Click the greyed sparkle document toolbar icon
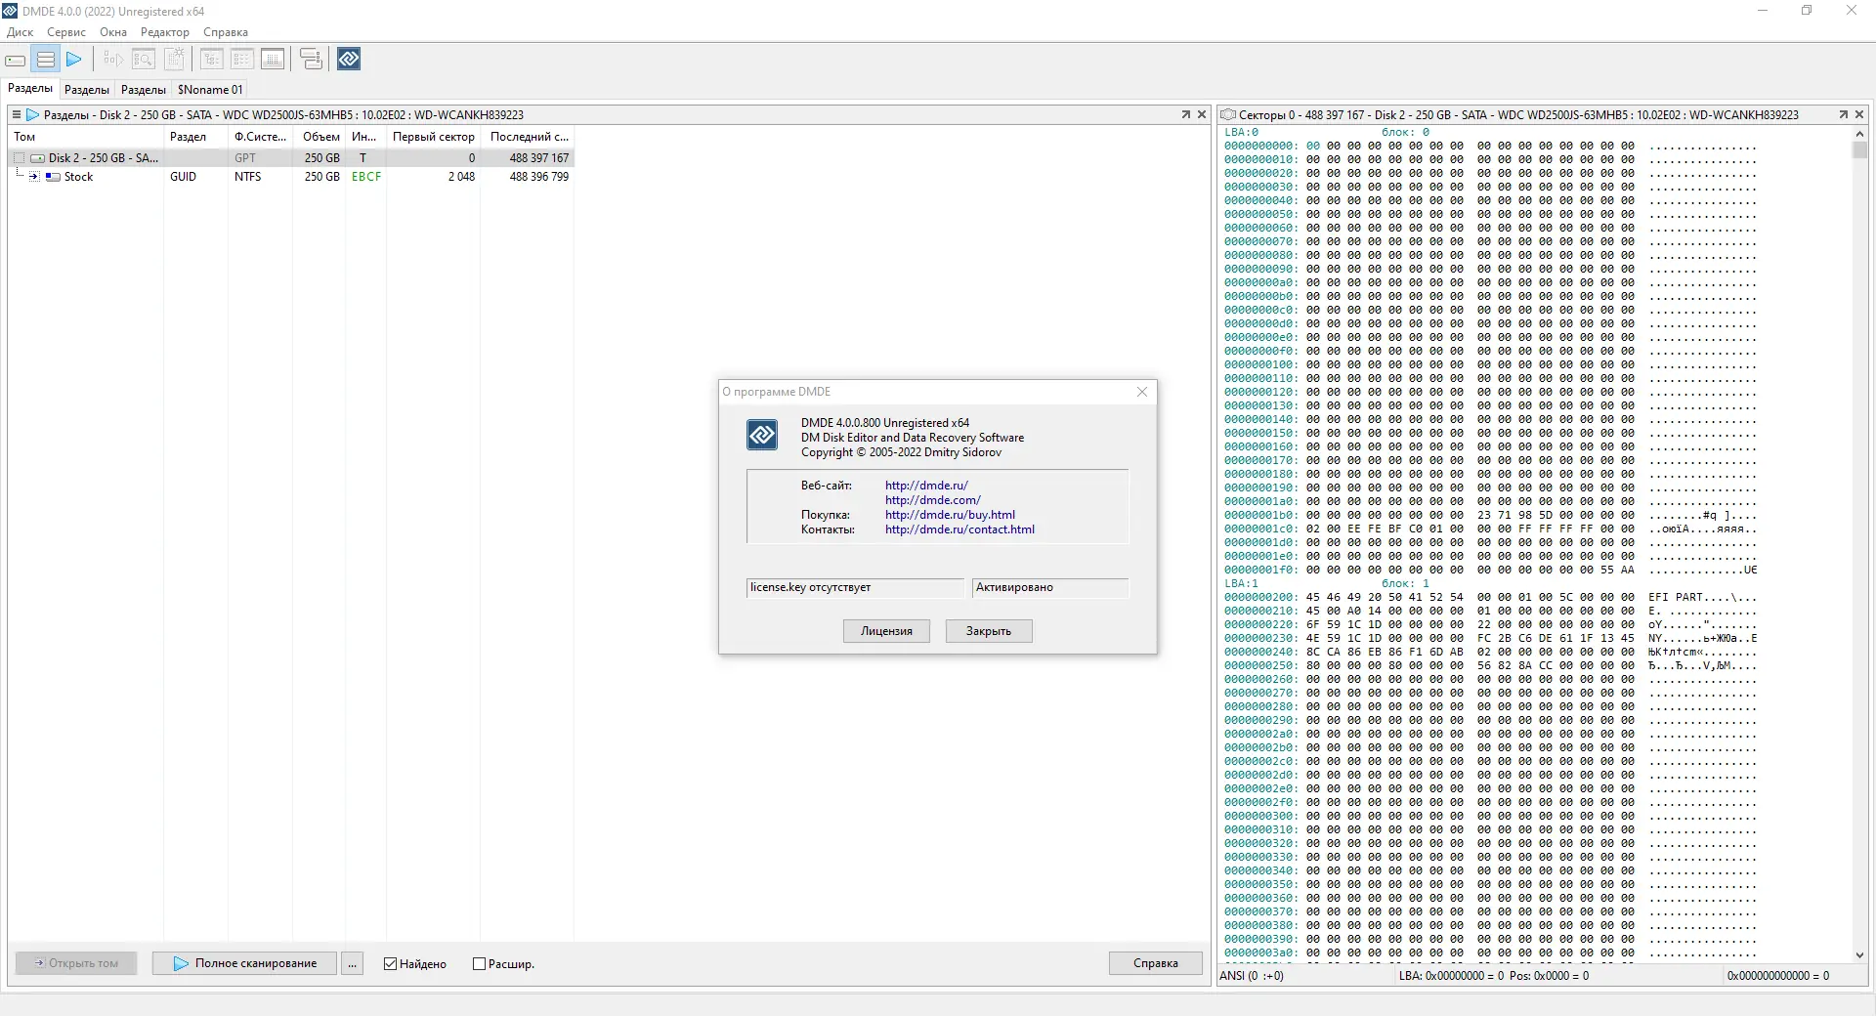Viewport: 1876px width, 1016px height. click(174, 60)
